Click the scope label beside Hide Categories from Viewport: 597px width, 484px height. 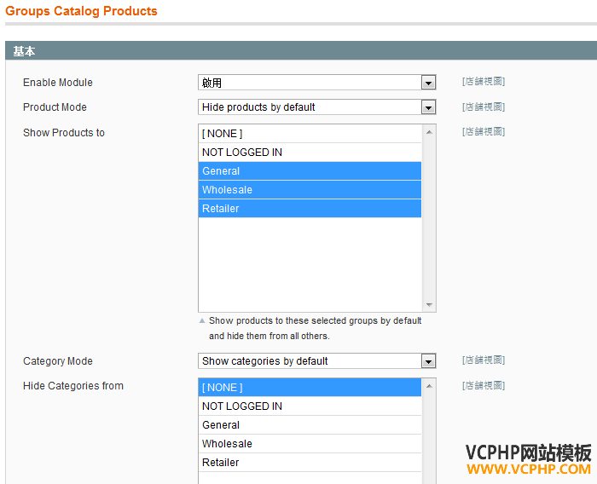tap(484, 385)
